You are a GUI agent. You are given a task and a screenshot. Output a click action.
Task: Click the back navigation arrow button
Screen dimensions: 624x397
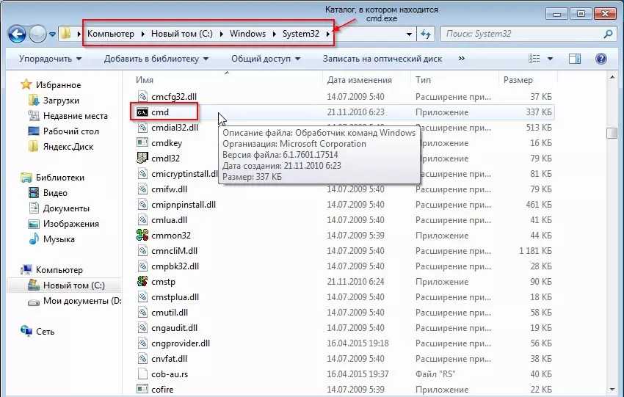pyautogui.click(x=18, y=34)
